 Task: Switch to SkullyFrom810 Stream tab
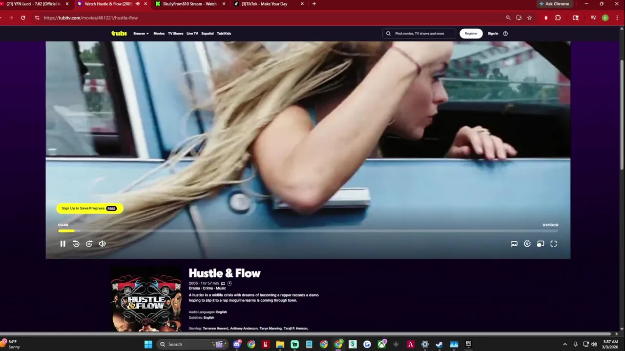pyautogui.click(x=190, y=4)
